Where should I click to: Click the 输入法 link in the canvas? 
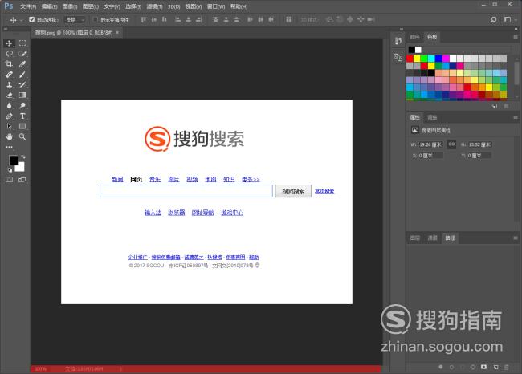tap(153, 213)
